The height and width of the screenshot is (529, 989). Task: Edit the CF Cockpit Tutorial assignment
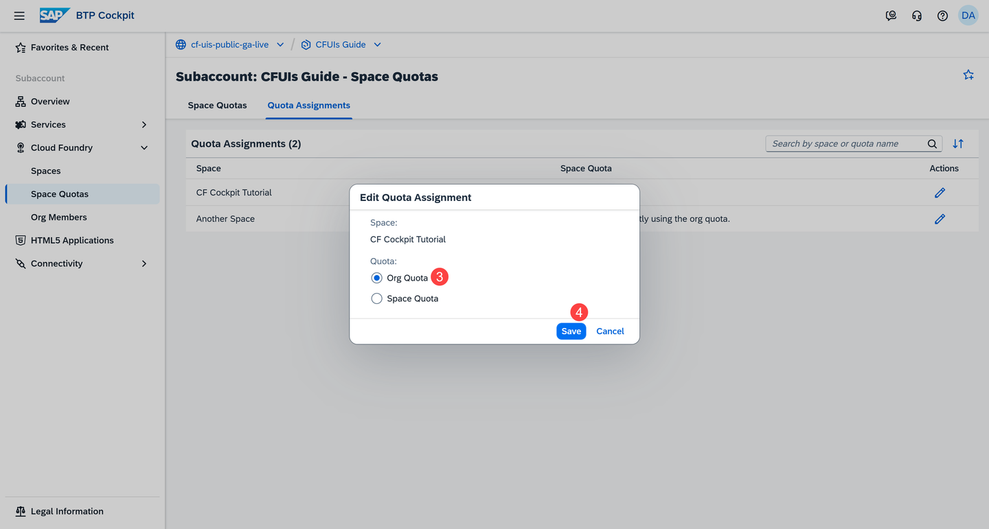[x=940, y=193]
